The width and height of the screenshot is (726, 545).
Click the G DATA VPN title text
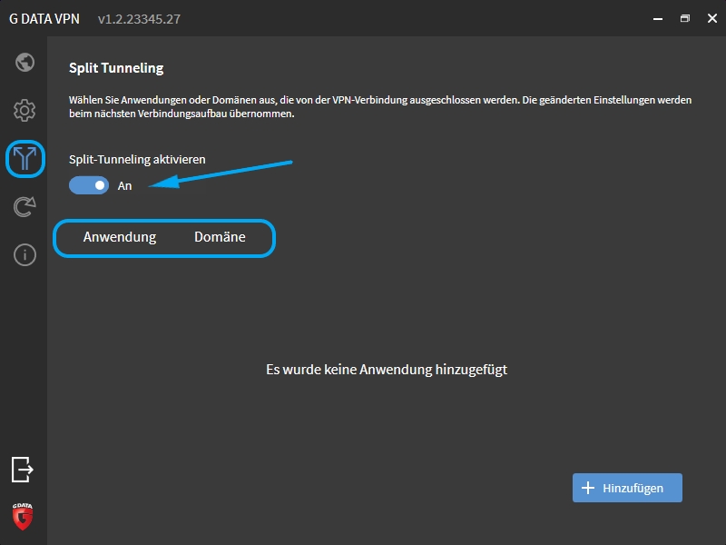pos(44,19)
